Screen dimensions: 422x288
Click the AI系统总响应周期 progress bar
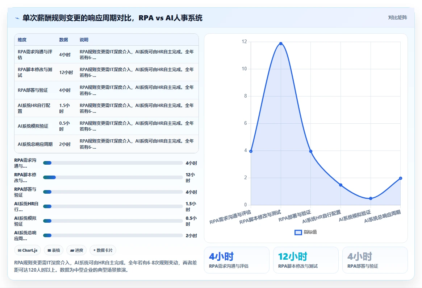point(113,235)
